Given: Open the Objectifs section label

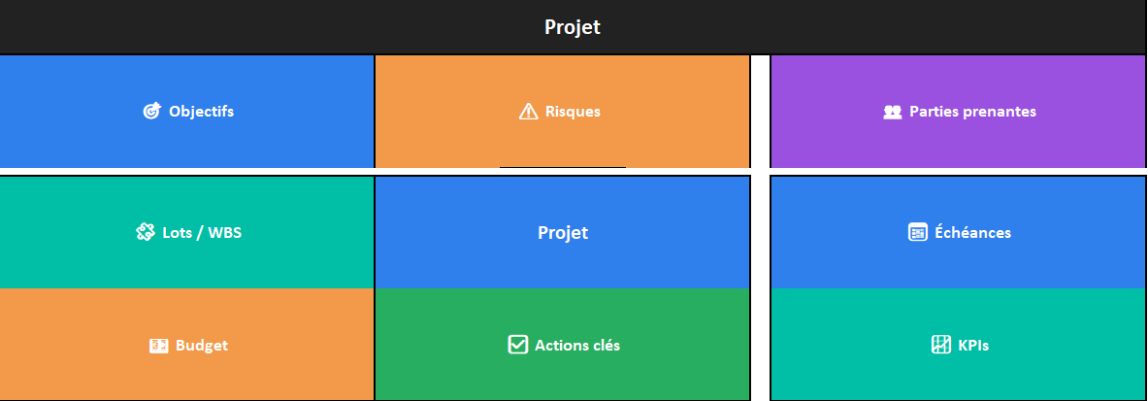Looking at the screenshot, I should tap(201, 112).
